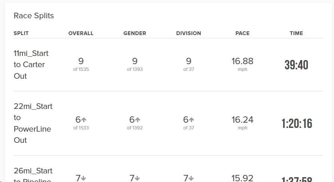334x182 pixels.
Task: Click the overall rank 9 of 1535
Action: (x=81, y=64)
